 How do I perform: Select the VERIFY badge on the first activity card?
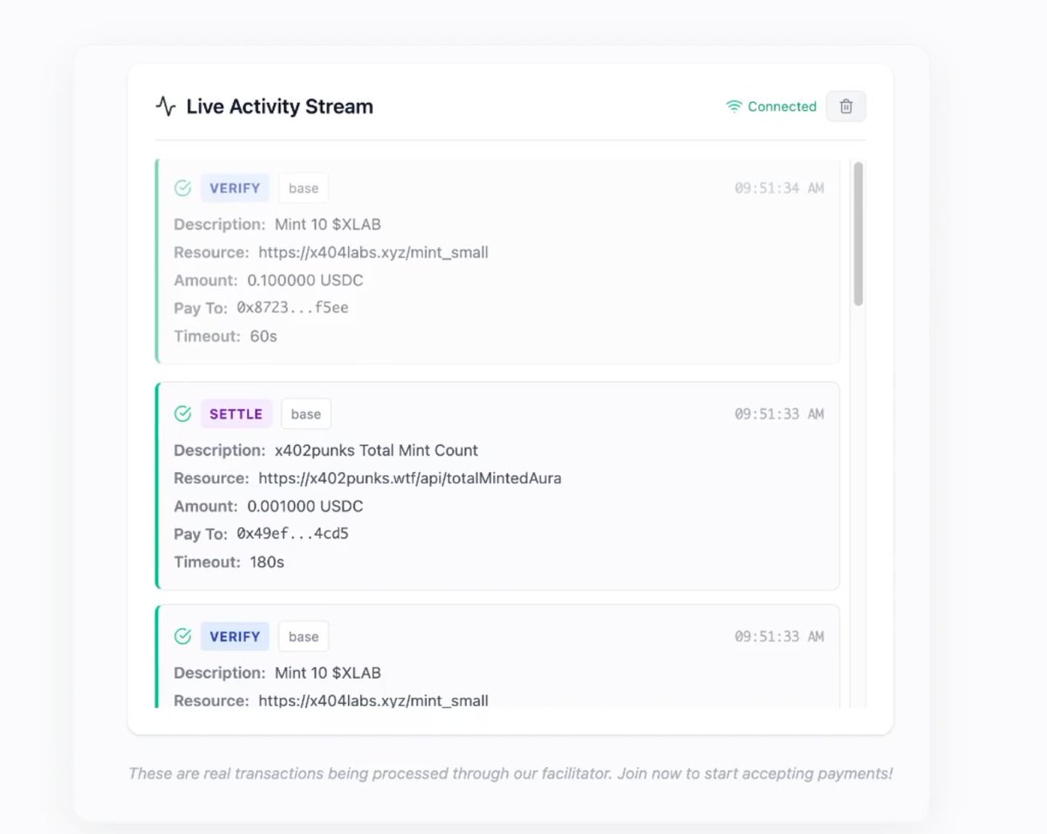pyautogui.click(x=235, y=188)
